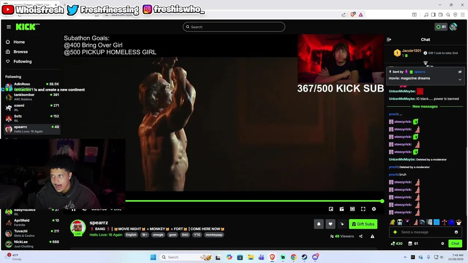This screenshot has width=468, height=263.
Task: Hide the pinned message
Action: click(x=460, y=72)
